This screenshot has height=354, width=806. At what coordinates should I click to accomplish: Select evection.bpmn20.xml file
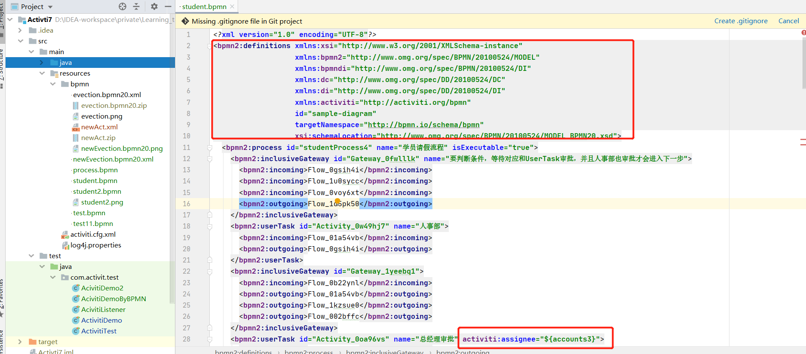107,95
